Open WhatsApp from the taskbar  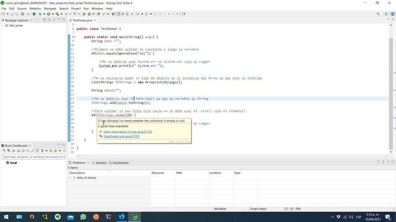point(84,216)
